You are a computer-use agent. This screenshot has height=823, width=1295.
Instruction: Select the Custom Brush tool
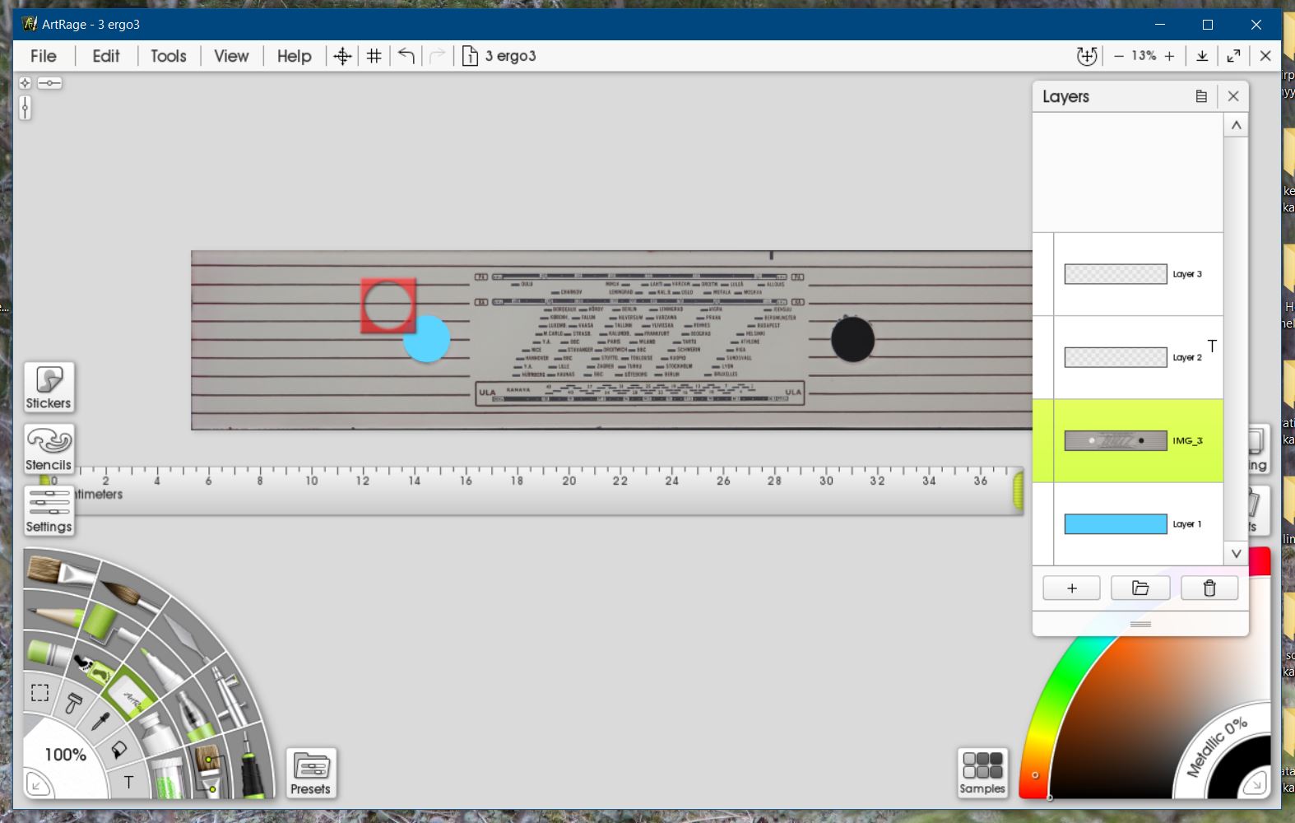tap(209, 770)
